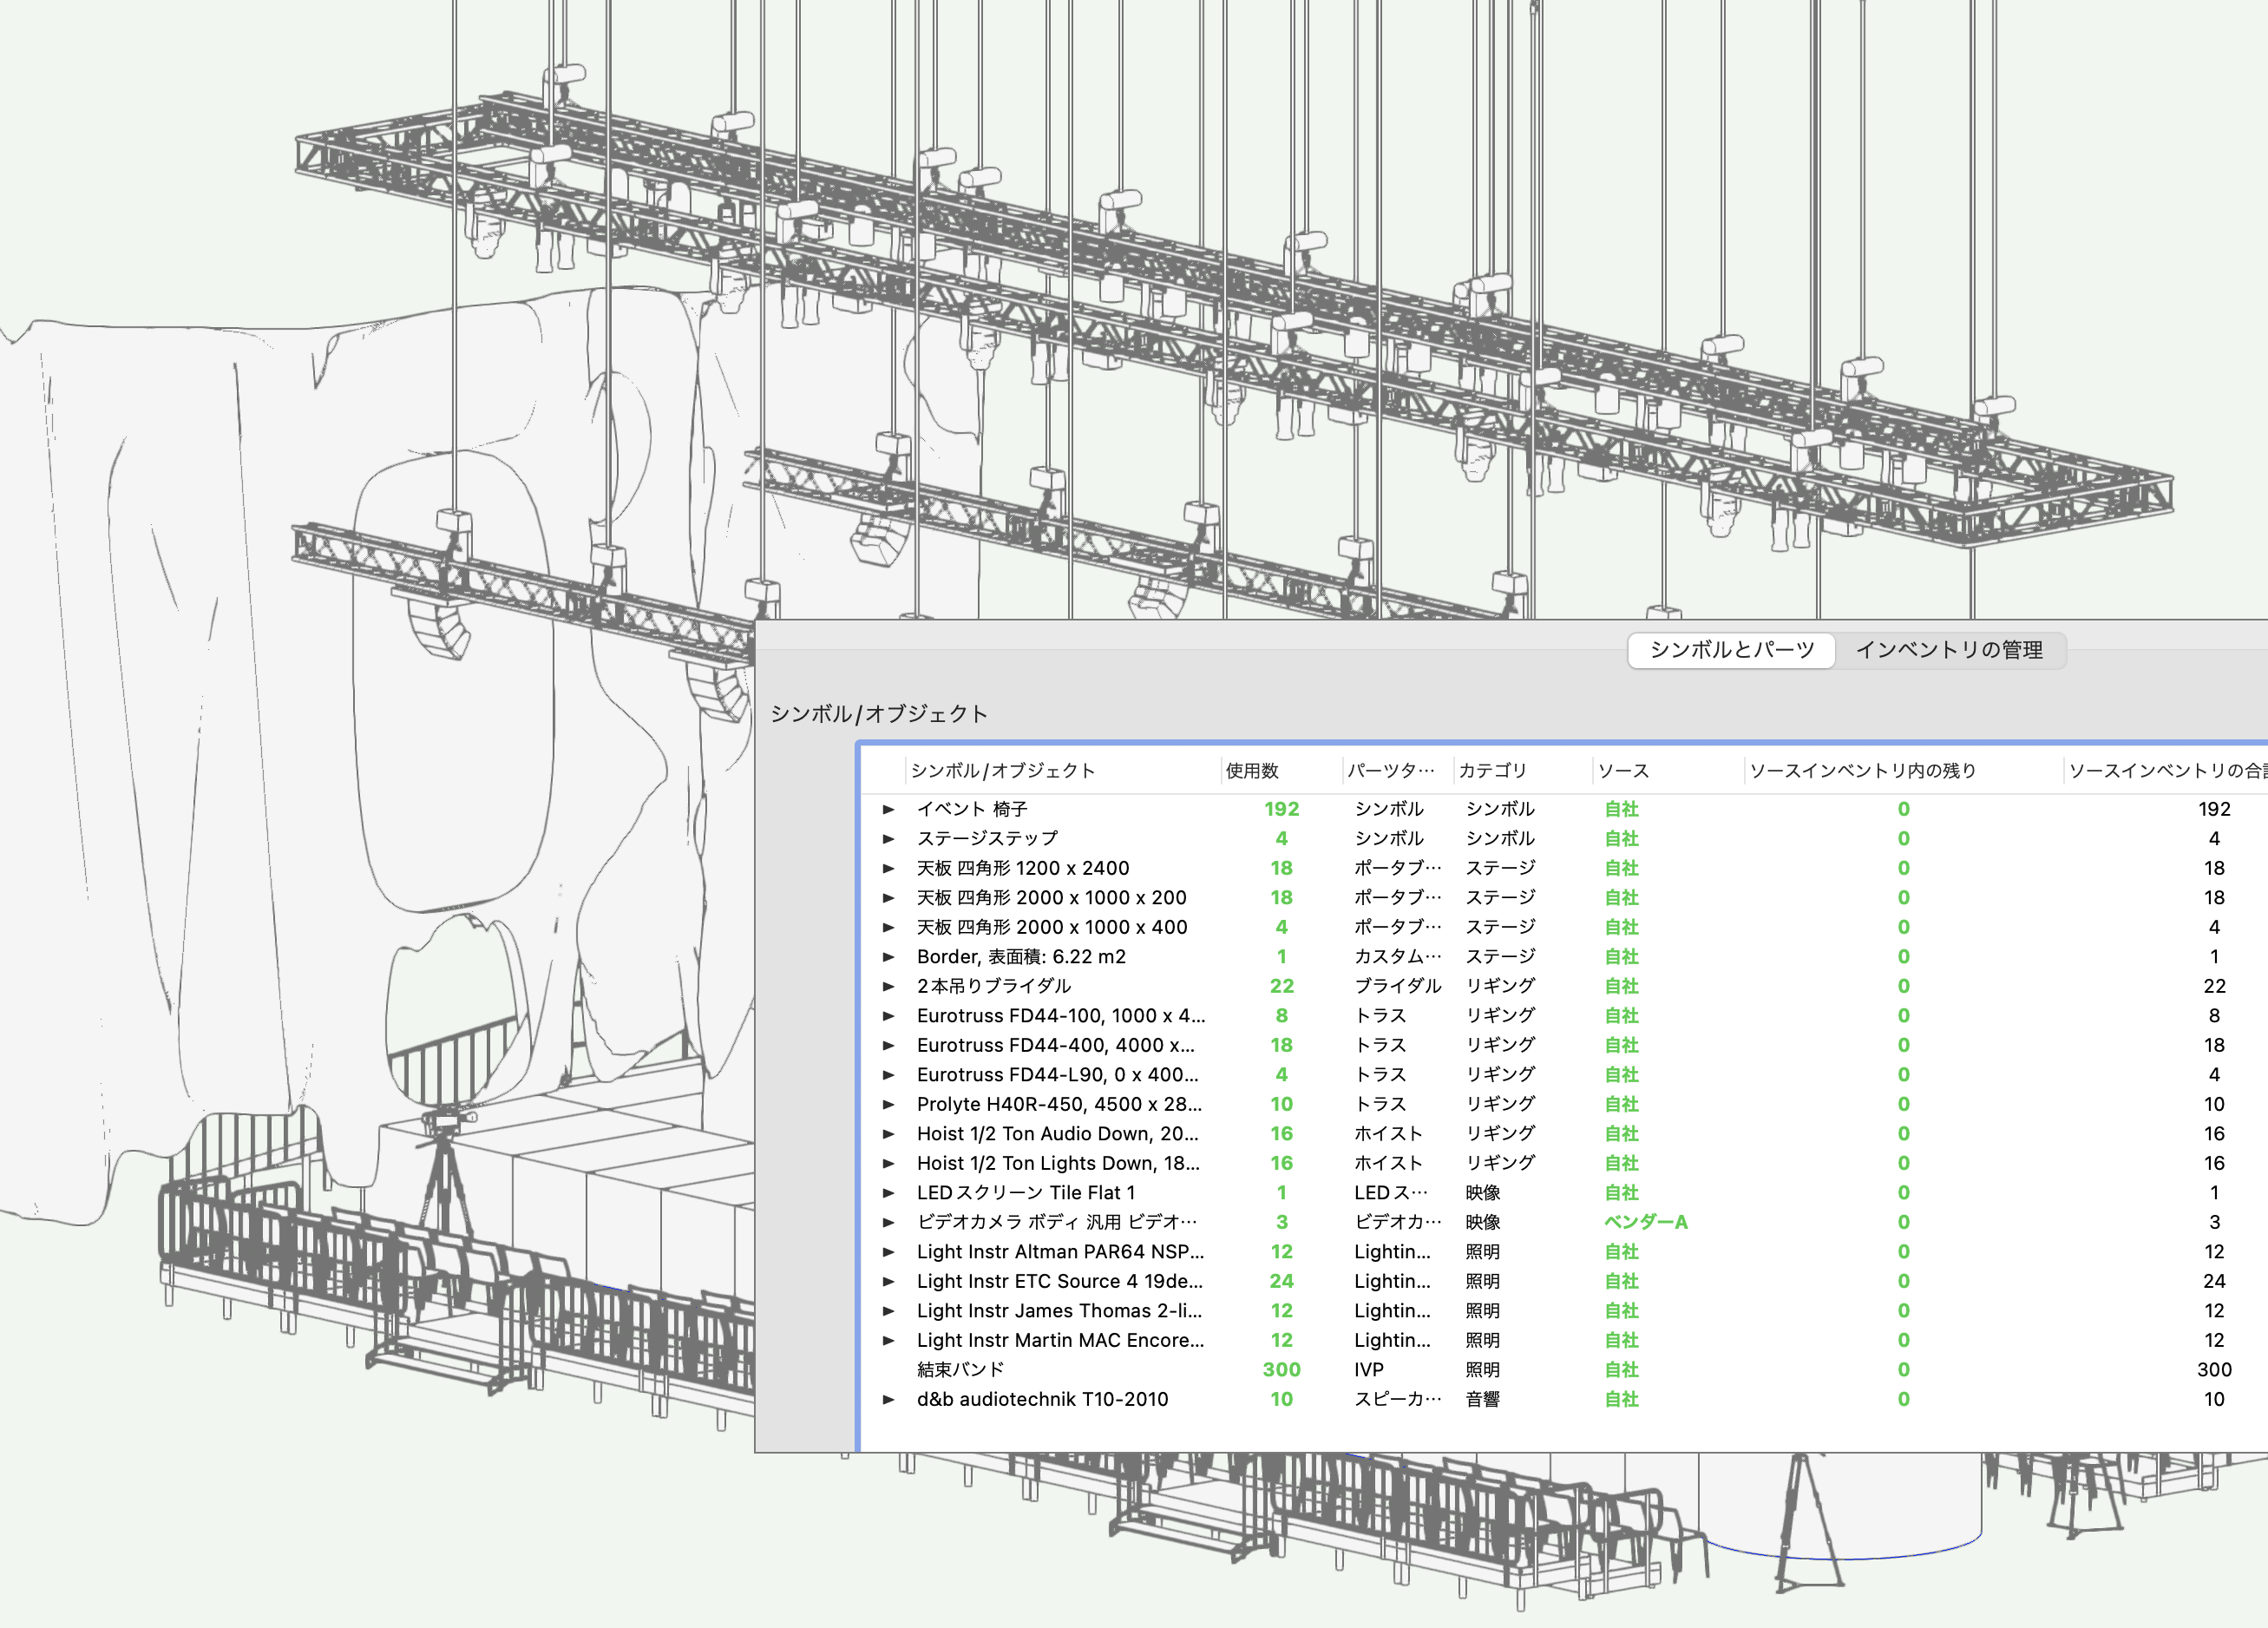Click the シンボル/オブジェクト column header
This screenshot has width=2268, height=1628.
(1001, 770)
